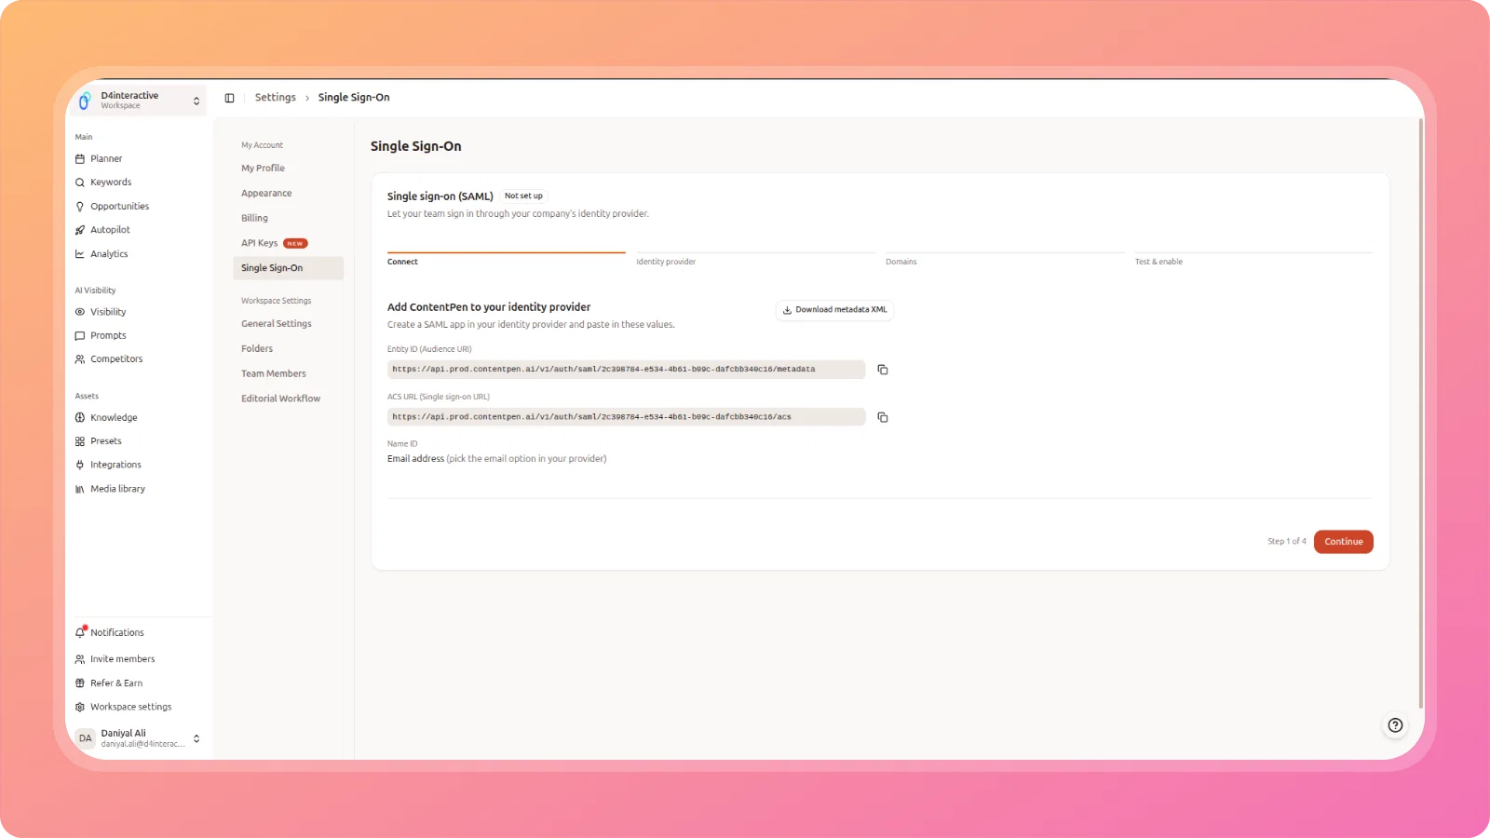Click the ACS URL field
The height and width of the screenshot is (838, 1490).
pyautogui.click(x=626, y=417)
